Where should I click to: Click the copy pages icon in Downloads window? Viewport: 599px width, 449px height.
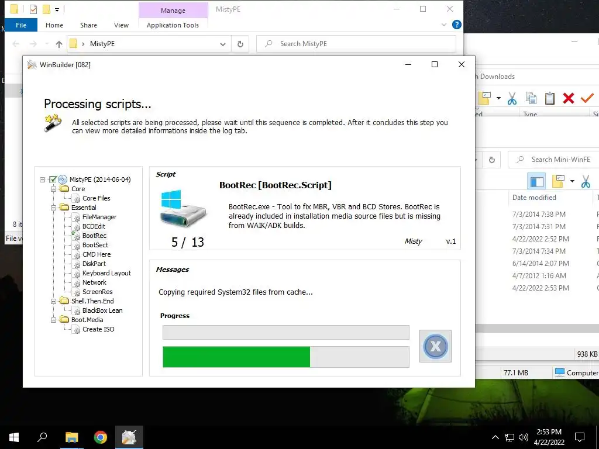[x=531, y=98]
